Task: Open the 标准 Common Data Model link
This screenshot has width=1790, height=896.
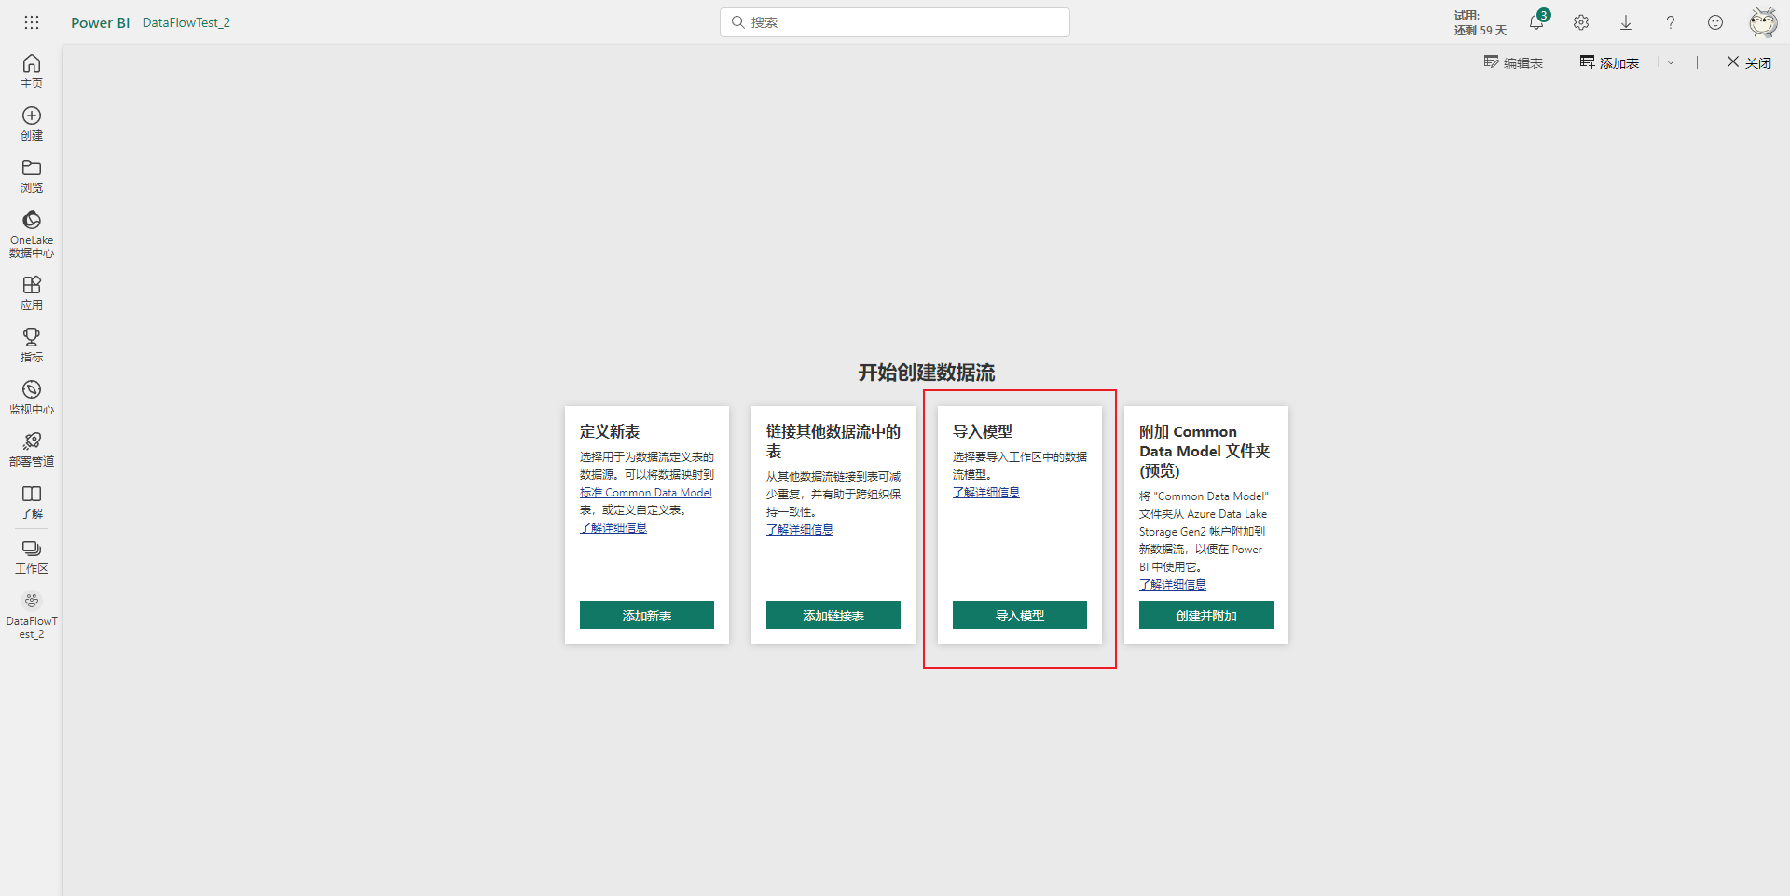Action: click(x=645, y=493)
